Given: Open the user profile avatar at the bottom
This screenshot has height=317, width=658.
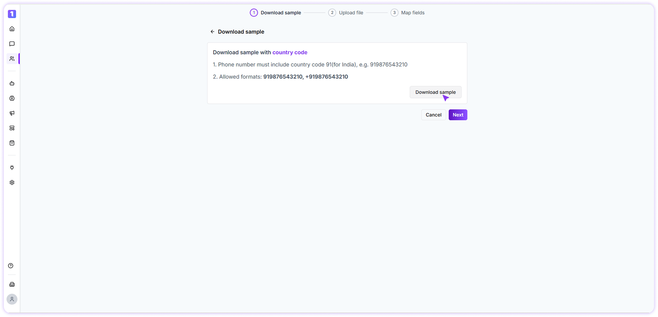Looking at the screenshot, I should coord(12,299).
